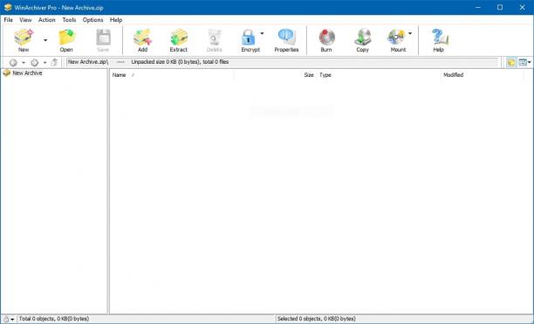Expand the Mount dropdown arrow
534x324 pixels.
410,33
